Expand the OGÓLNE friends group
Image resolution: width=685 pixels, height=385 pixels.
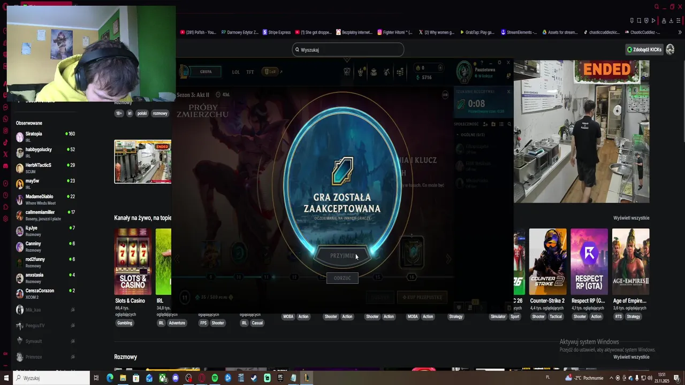(x=470, y=135)
